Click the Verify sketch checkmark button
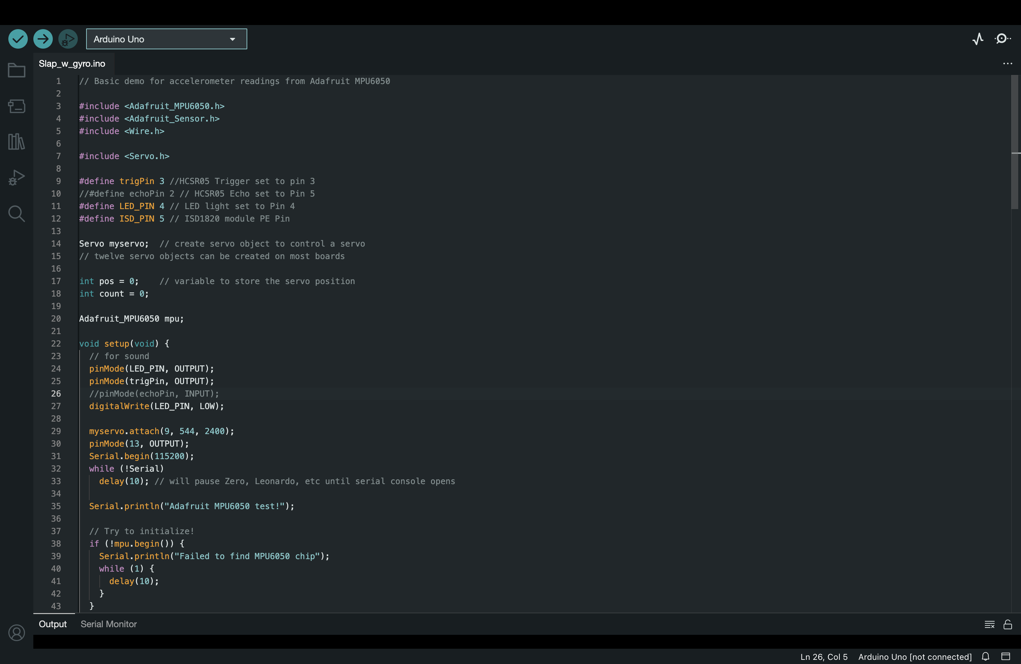The image size is (1021, 664). click(x=18, y=39)
